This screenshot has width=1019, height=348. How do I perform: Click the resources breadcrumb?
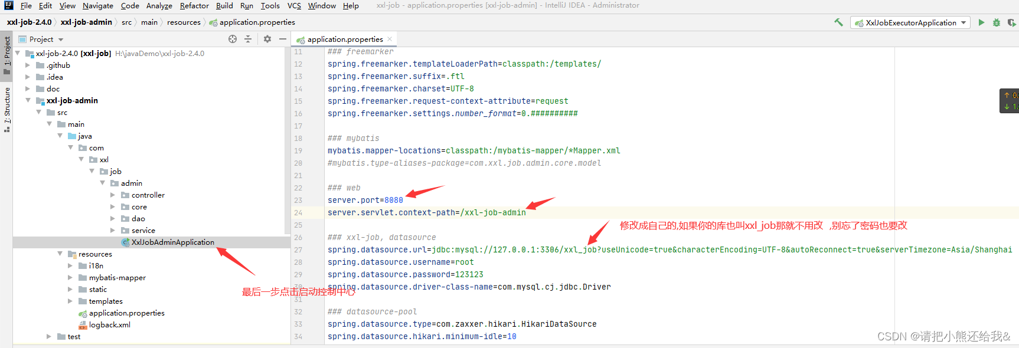click(184, 22)
